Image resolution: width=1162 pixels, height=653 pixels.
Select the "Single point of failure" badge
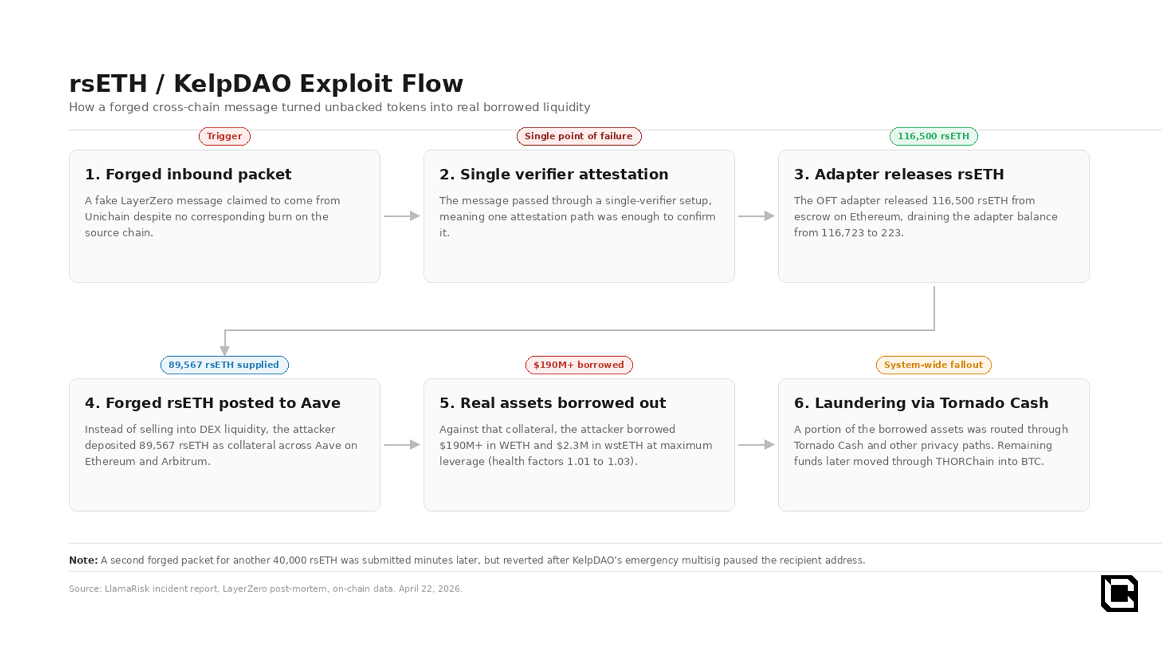point(579,136)
